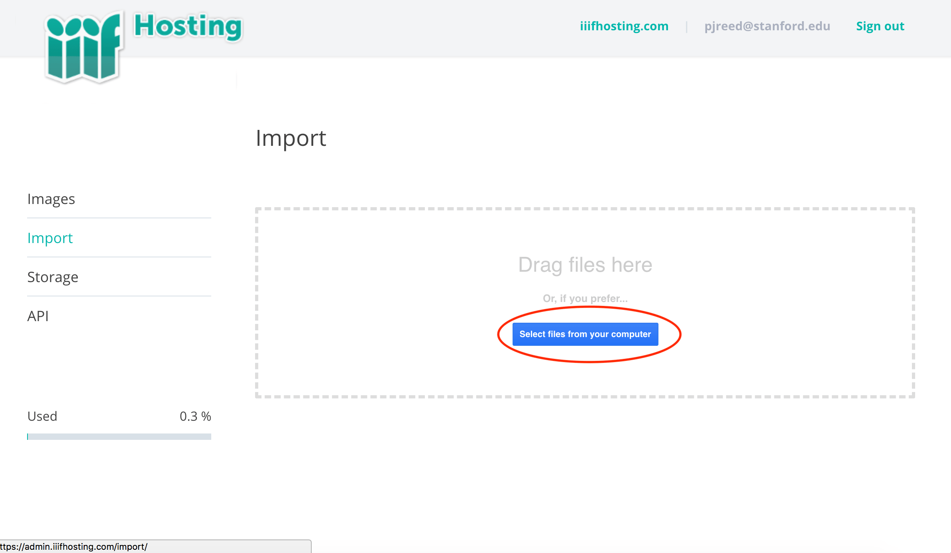Click the Sign out button icon

tap(880, 25)
